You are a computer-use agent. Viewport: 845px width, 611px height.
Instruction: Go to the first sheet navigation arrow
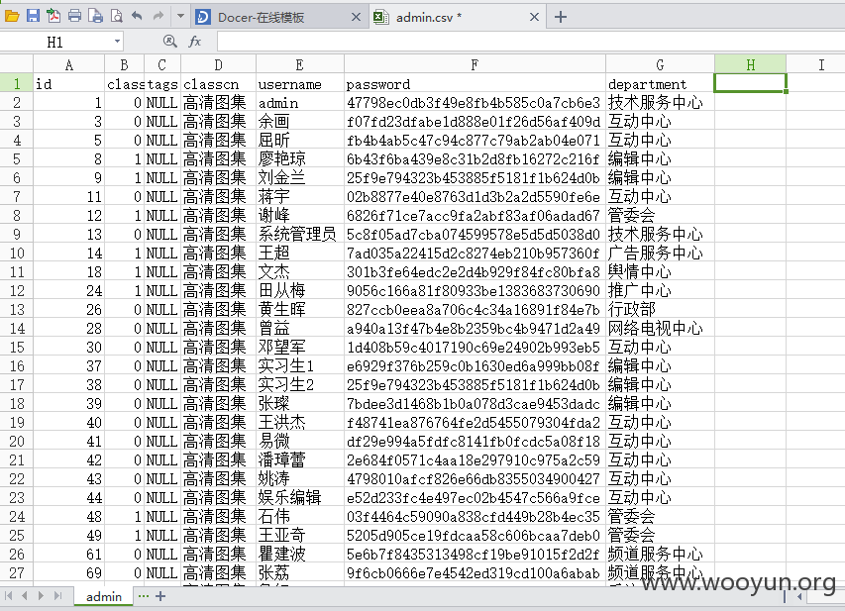pos(8,596)
